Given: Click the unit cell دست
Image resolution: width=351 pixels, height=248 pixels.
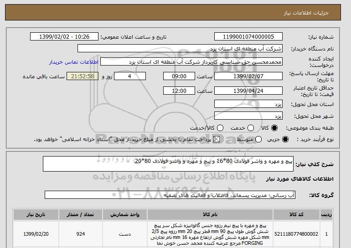Looking at the screenshot, I should 125,234.
